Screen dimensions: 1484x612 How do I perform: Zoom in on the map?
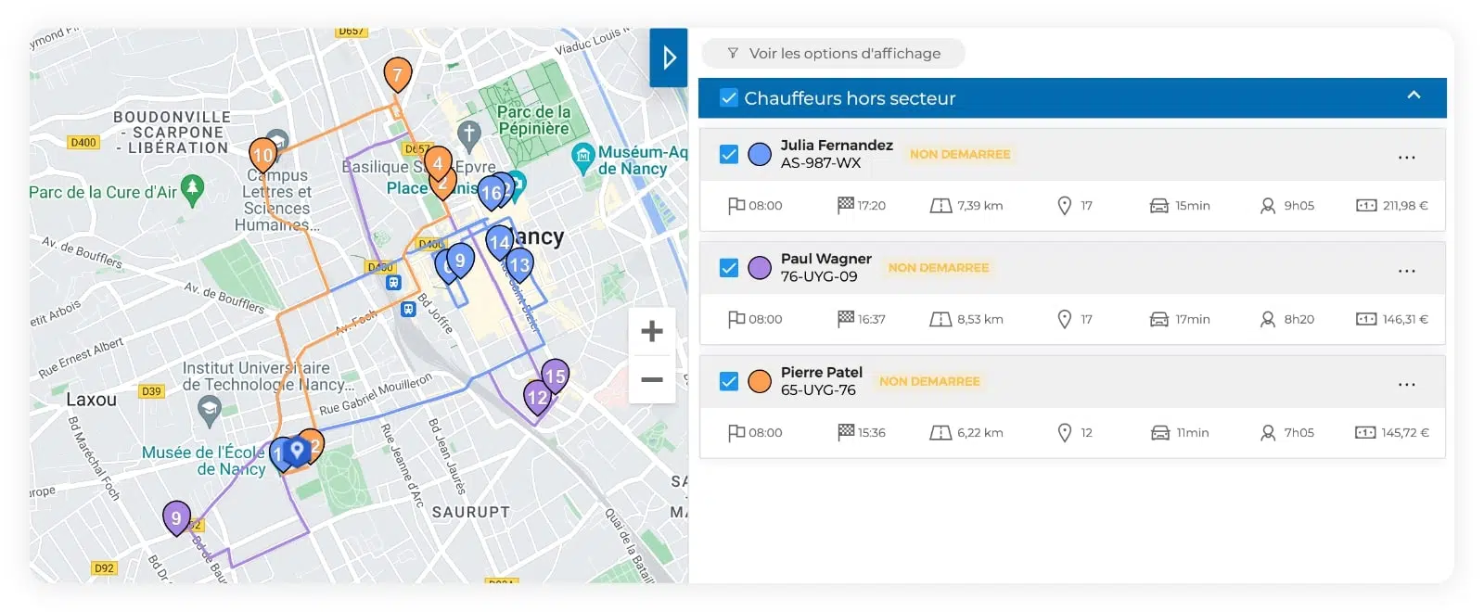(652, 331)
